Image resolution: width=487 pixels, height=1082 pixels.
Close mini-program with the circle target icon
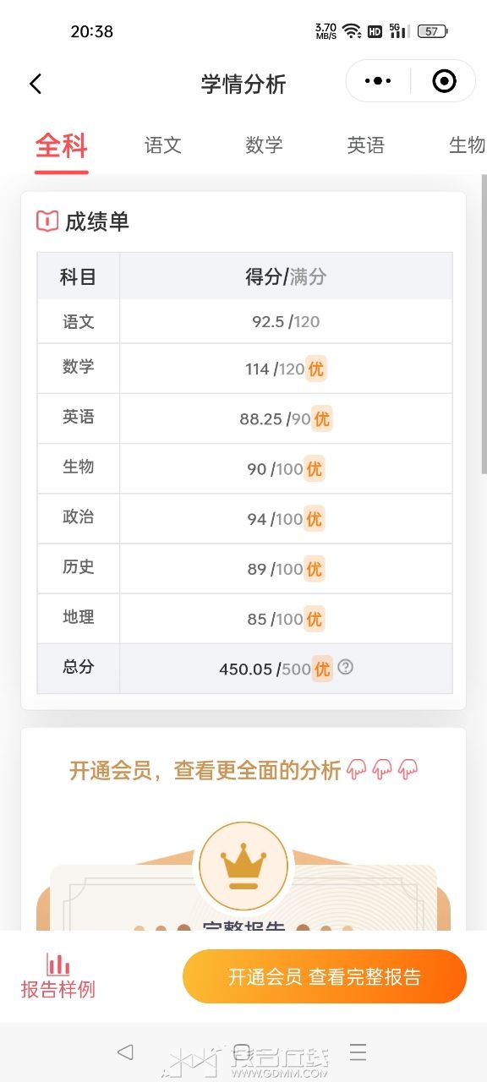(x=444, y=81)
